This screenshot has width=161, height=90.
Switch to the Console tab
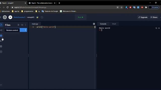click(103, 24)
